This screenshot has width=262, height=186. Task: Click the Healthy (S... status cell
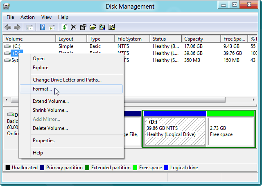click(165, 60)
